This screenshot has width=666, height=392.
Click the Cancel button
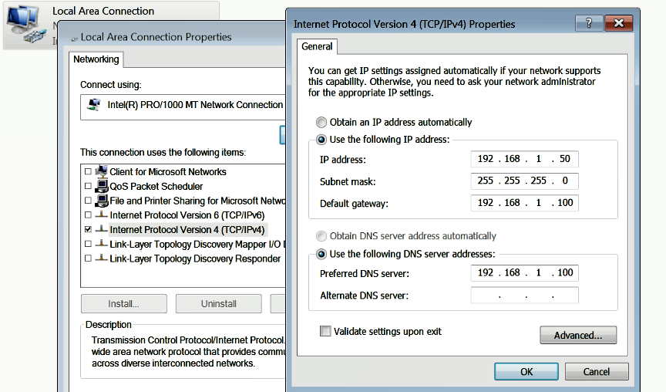[x=597, y=372]
